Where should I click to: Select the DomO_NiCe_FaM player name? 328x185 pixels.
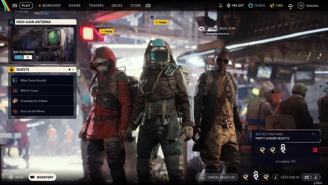[222, 28]
